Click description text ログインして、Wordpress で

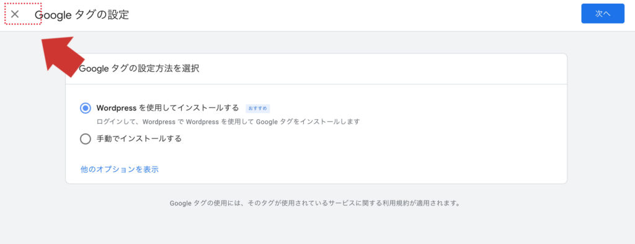coord(140,121)
